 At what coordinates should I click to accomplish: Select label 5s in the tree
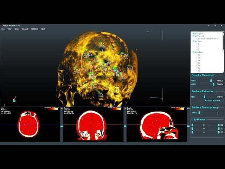[199, 68]
